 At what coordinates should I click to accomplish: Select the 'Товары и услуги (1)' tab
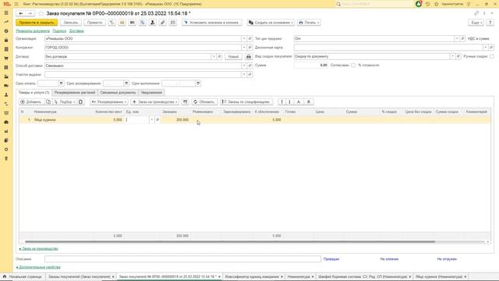(x=34, y=92)
